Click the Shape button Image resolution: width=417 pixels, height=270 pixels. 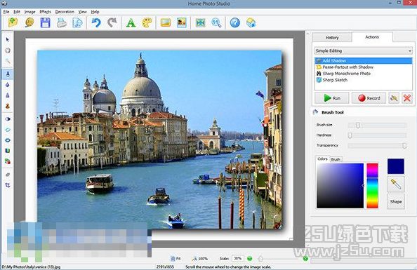[x=396, y=201]
